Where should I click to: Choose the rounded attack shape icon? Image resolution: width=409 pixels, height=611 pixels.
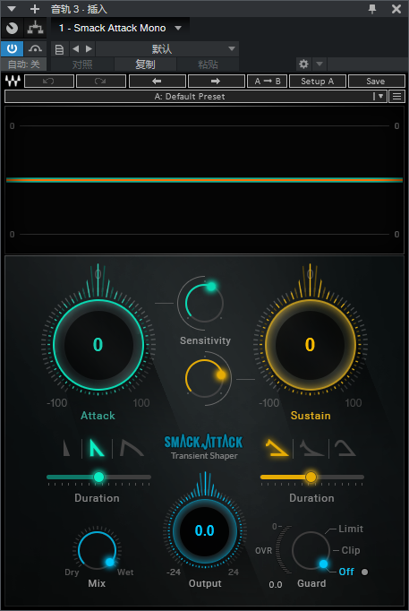132,448
